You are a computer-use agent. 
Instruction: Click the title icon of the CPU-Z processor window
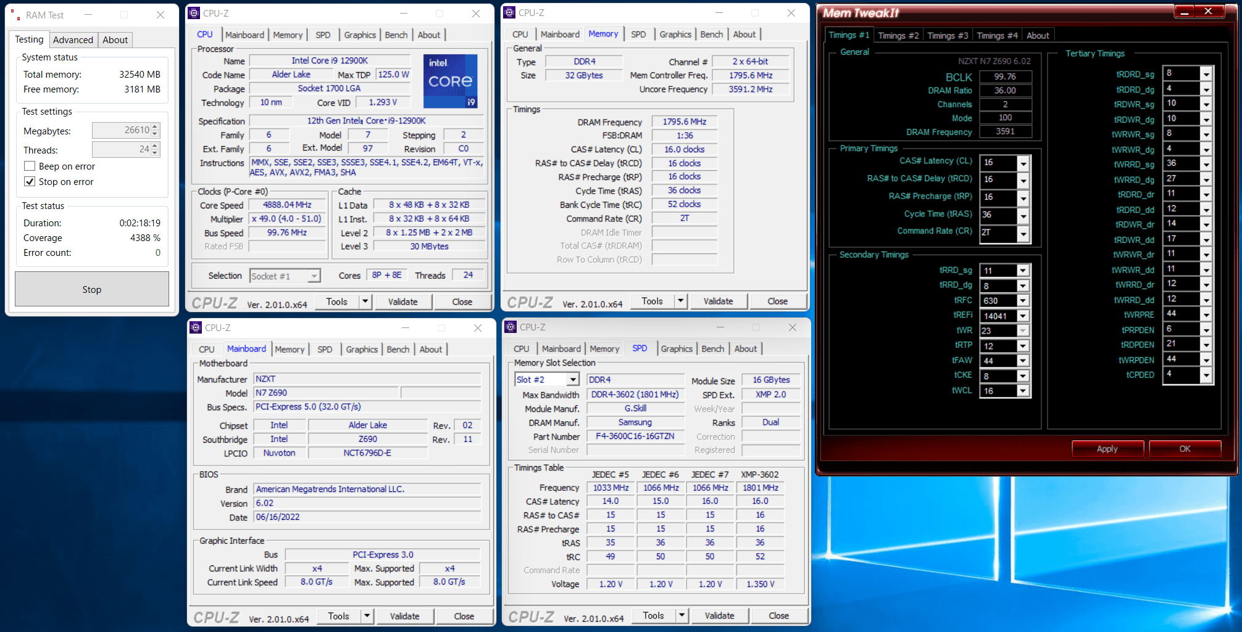click(194, 13)
